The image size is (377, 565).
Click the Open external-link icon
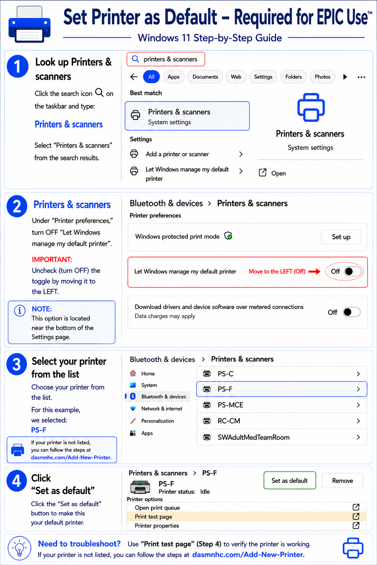pos(263,173)
